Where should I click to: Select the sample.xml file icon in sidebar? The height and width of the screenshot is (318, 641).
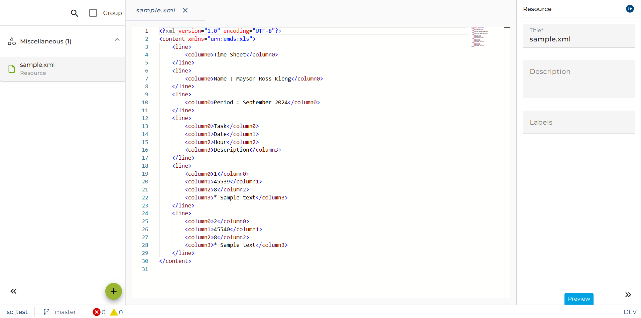pyautogui.click(x=12, y=69)
